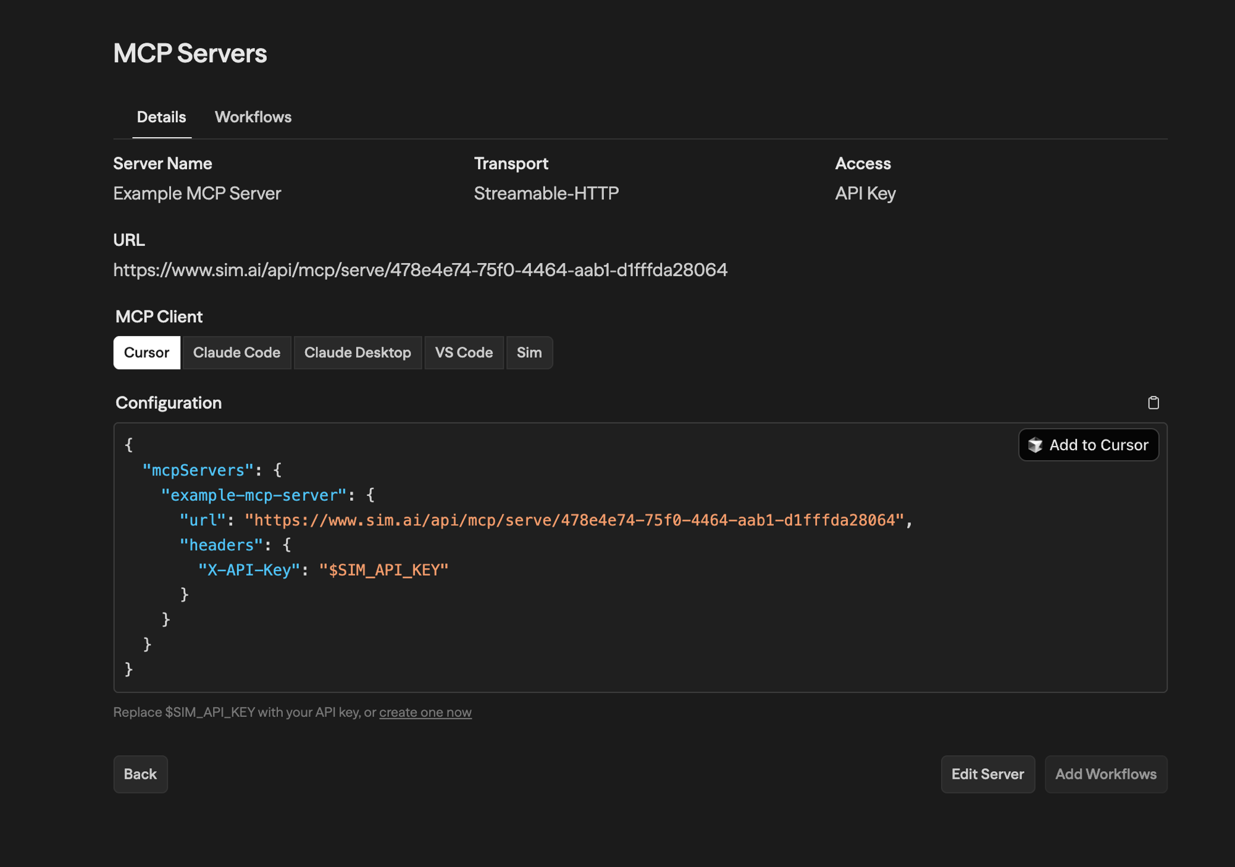The width and height of the screenshot is (1235, 867).
Task: Click the Streamable-HTTP transport value
Action: (546, 193)
